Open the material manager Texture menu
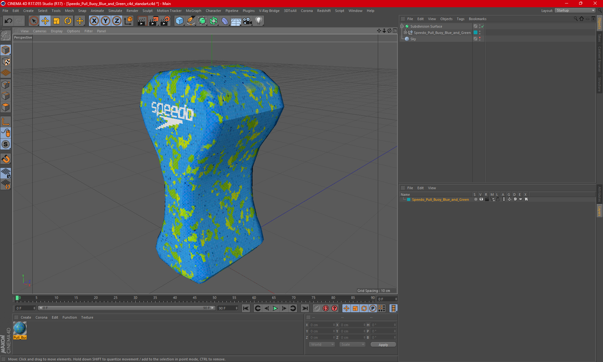The width and height of the screenshot is (603, 362). (87, 317)
